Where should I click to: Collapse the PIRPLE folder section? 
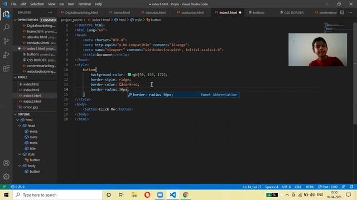pos(15,78)
